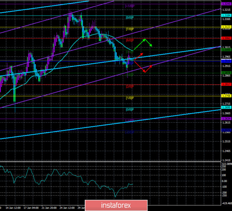
Task: Select the [8/8]P Murray level label
Action: coord(130,17)
